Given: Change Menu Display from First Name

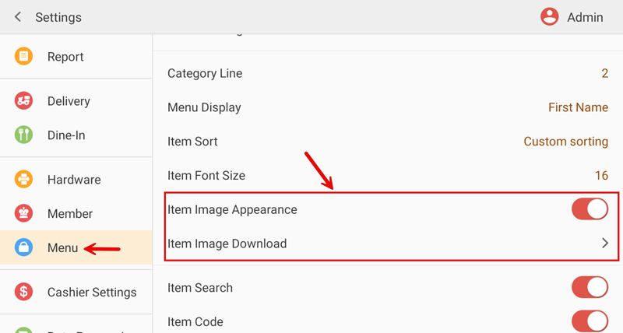Looking at the screenshot, I should 578,107.
